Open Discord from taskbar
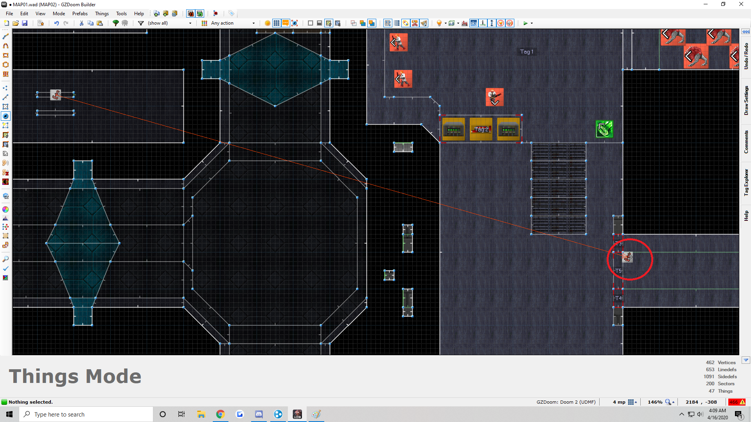The image size is (751, 422). pos(259,414)
